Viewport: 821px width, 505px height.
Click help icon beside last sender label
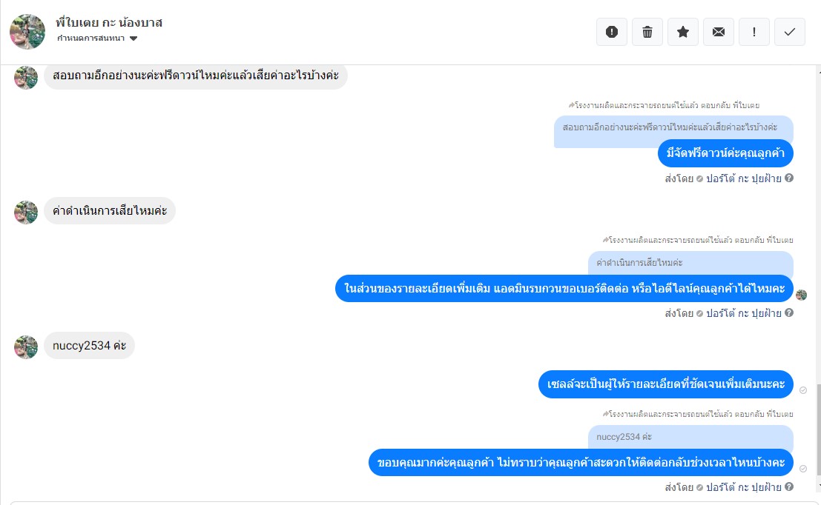click(x=789, y=486)
